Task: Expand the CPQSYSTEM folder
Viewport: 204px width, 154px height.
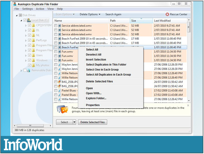Action: pyautogui.click(x=26, y=25)
